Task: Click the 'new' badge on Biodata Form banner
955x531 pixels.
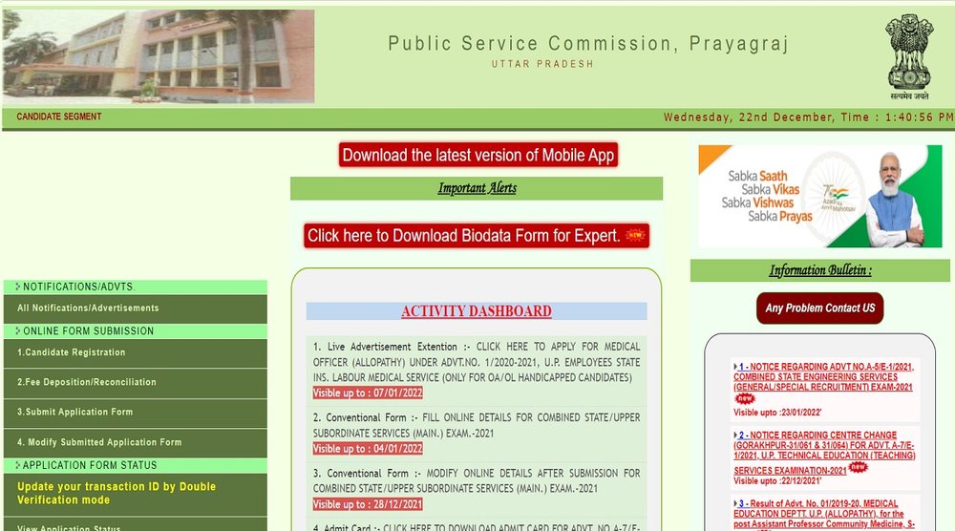Action: click(x=635, y=236)
